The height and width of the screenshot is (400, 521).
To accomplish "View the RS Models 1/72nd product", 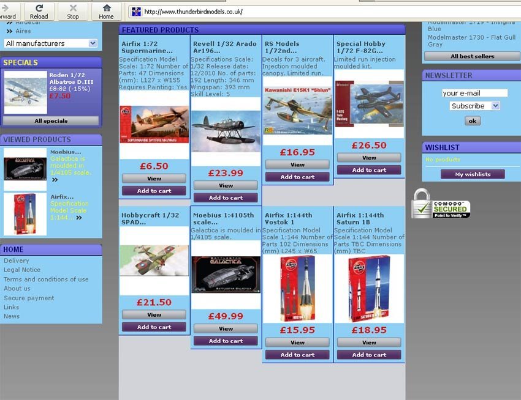I will 298,165.
